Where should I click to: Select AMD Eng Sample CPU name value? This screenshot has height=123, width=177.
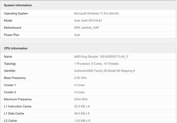101,57
